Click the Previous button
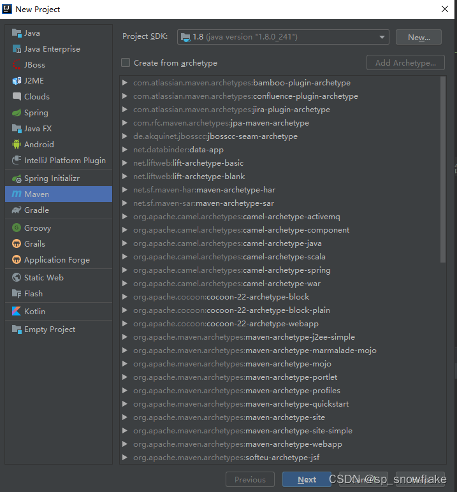The image size is (457, 492). (250, 479)
